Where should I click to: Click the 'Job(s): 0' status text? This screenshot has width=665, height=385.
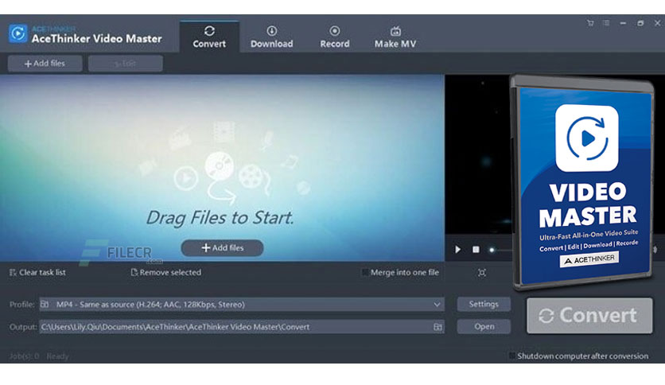point(24,356)
